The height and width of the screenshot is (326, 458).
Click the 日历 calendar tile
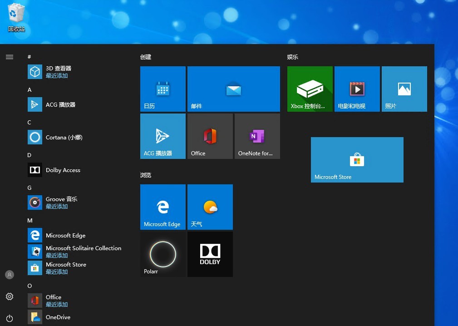point(163,89)
